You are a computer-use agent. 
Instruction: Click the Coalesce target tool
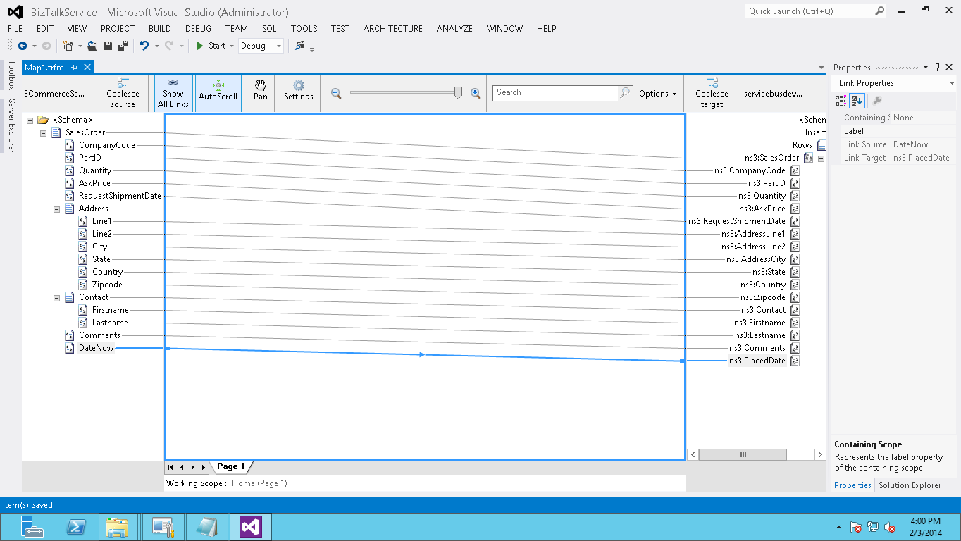(x=712, y=93)
